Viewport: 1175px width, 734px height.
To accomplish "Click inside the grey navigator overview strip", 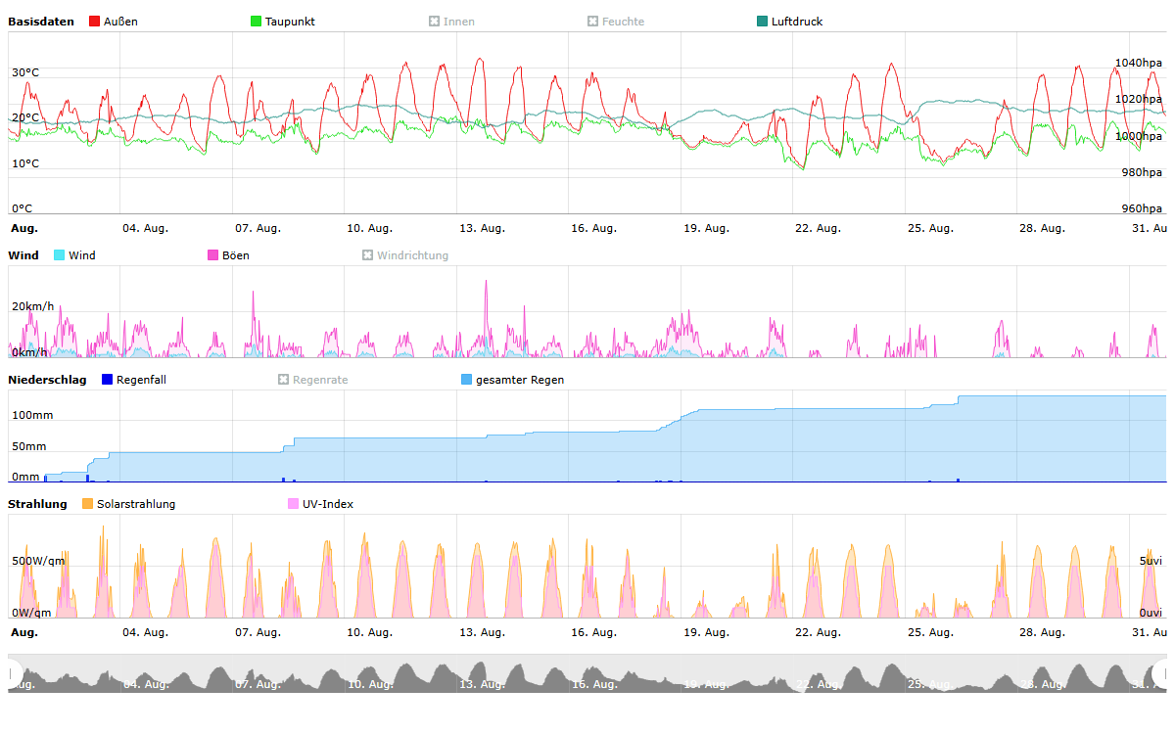I will 587,673.
